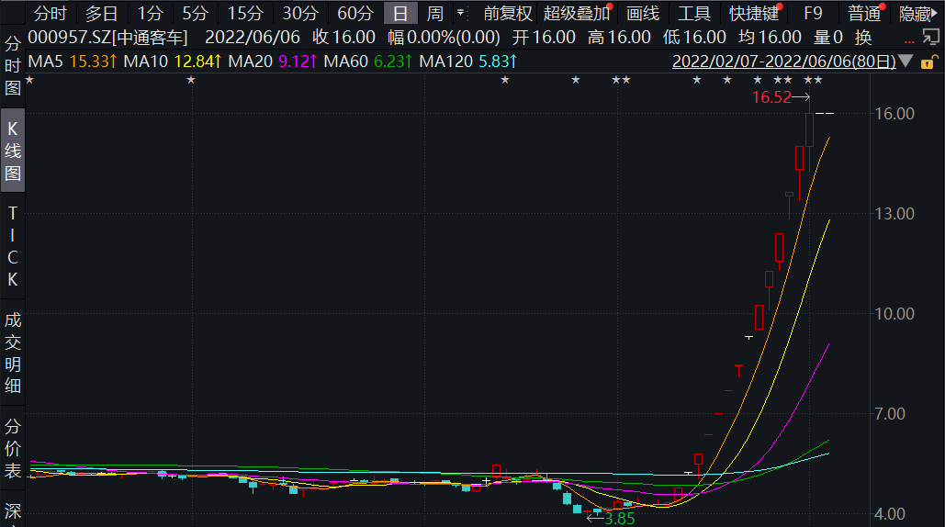This screenshot has width=945, height=527.
Task: Expand the date range dropdown triangle
Action: (906, 62)
